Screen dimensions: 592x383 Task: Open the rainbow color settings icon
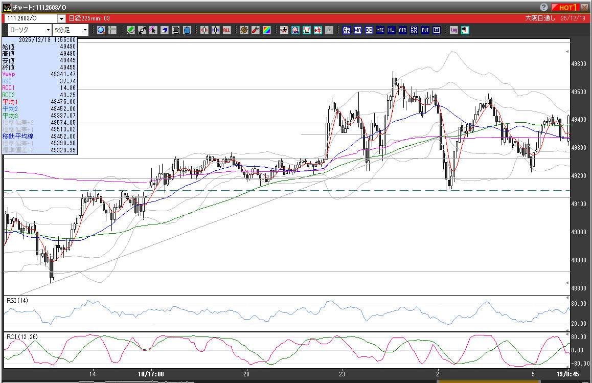(266, 30)
